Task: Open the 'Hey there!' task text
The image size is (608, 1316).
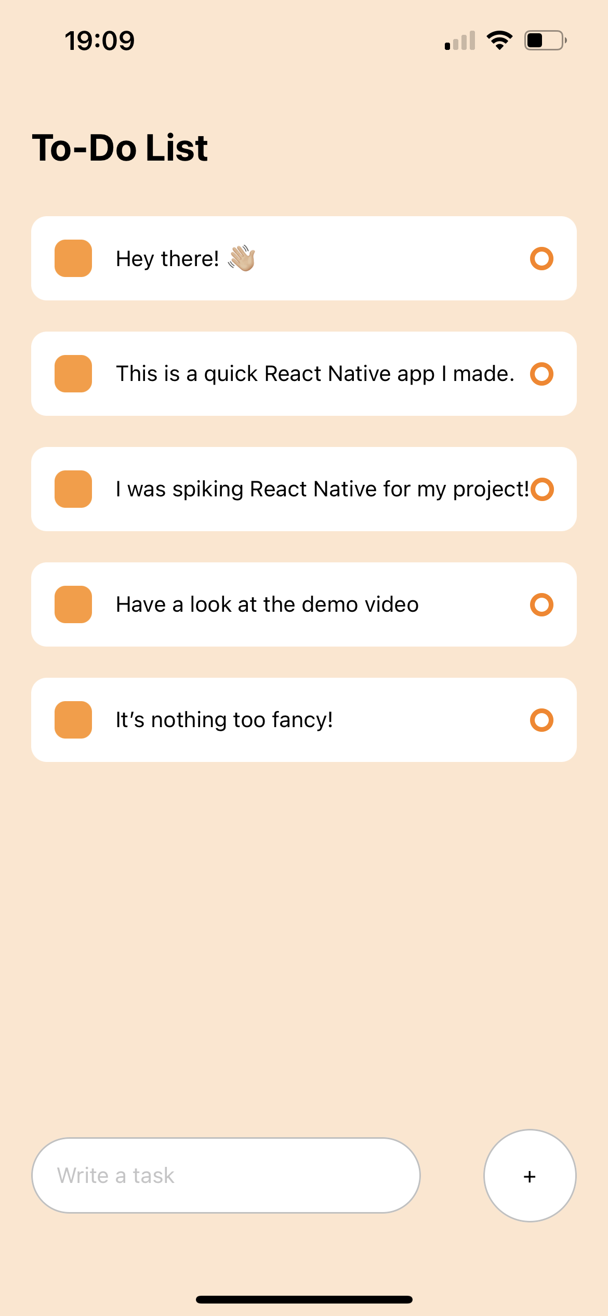Action: [x=167, y=259]
